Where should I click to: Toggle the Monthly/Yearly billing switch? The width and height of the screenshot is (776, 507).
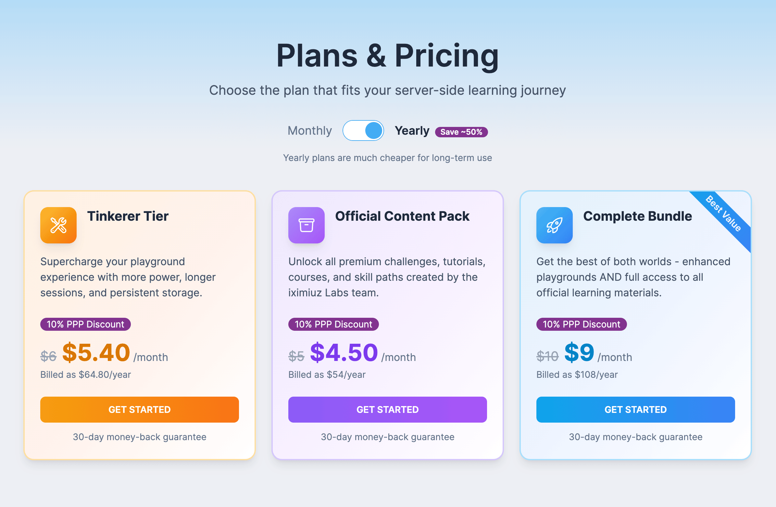(x=363, y=130)
